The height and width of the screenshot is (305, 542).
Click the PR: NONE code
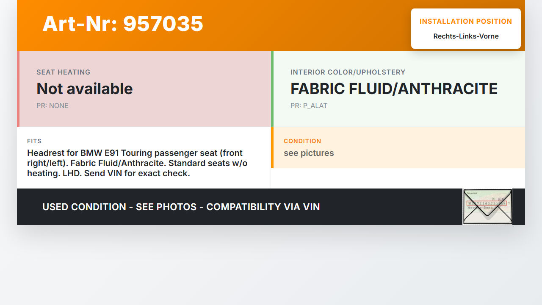[53, 106]
